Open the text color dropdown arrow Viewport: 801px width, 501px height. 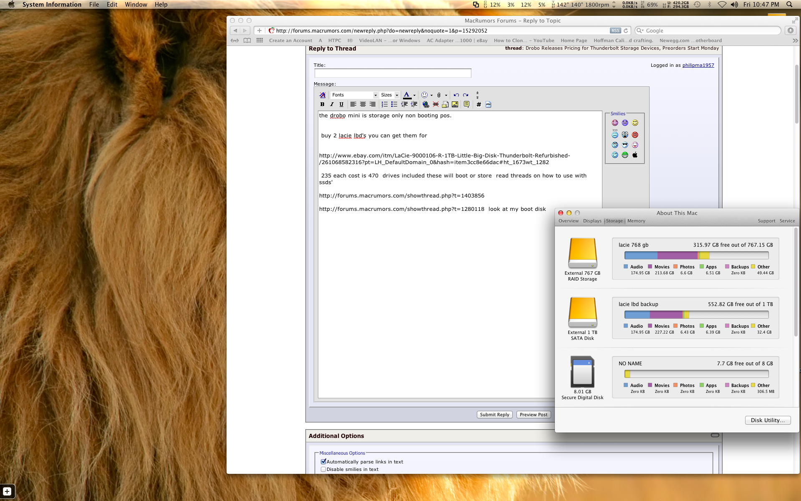pos(414,95)
